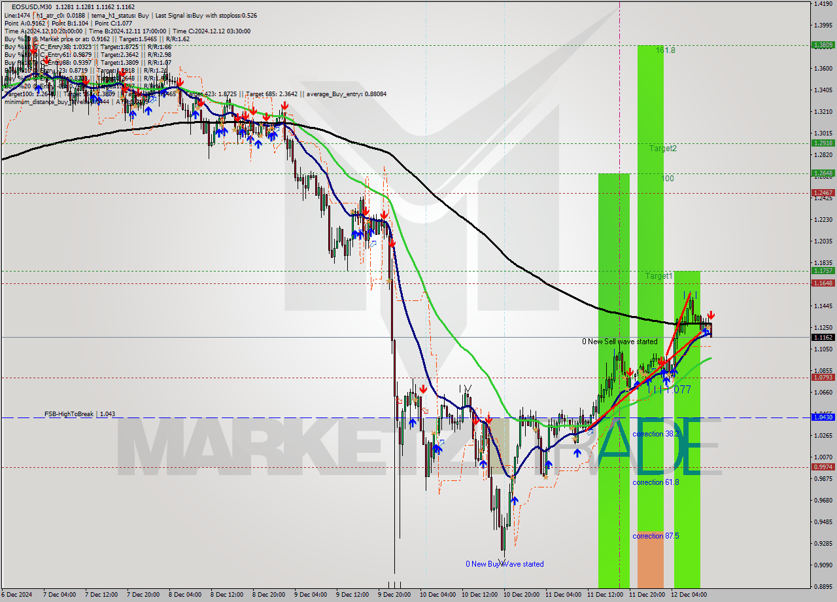Select the green 1.3809 price label
Image resolution: width=837 pixels, height=602 pixels.
click(x=823, y=45)
